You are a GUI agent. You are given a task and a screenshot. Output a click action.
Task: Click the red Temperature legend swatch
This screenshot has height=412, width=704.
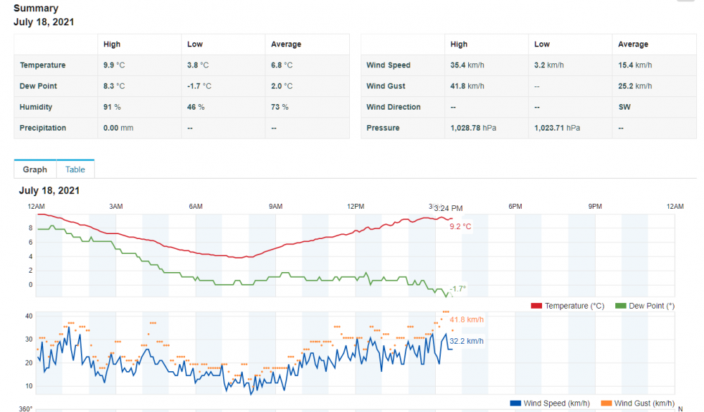coord(536,306)
